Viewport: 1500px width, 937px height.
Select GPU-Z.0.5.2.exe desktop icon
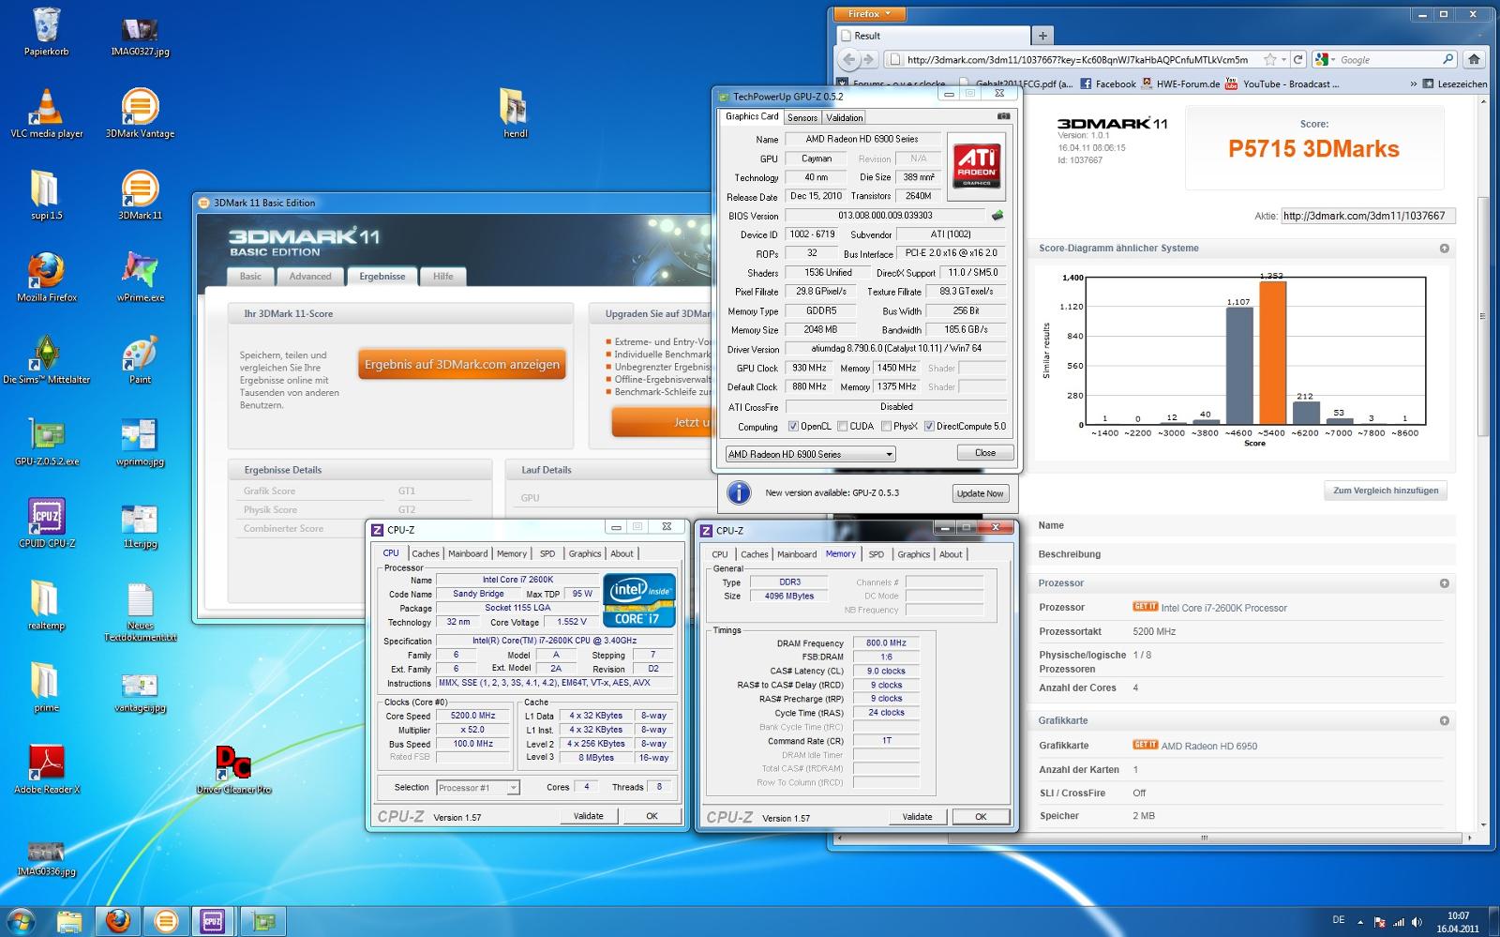pyautogui.click(x=46, y=442)
